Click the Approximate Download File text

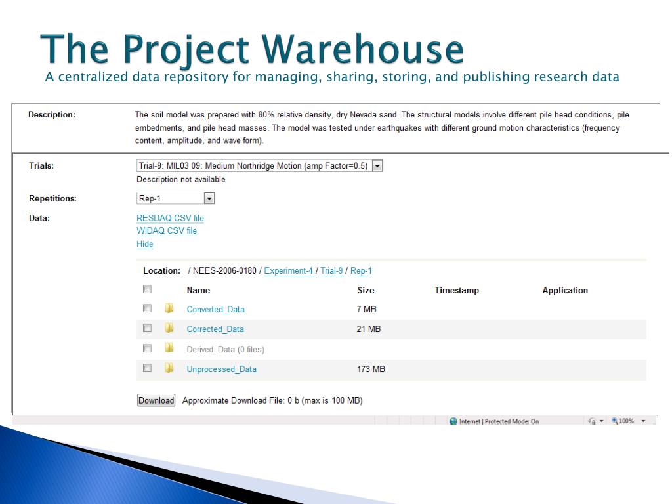point(272,401)
